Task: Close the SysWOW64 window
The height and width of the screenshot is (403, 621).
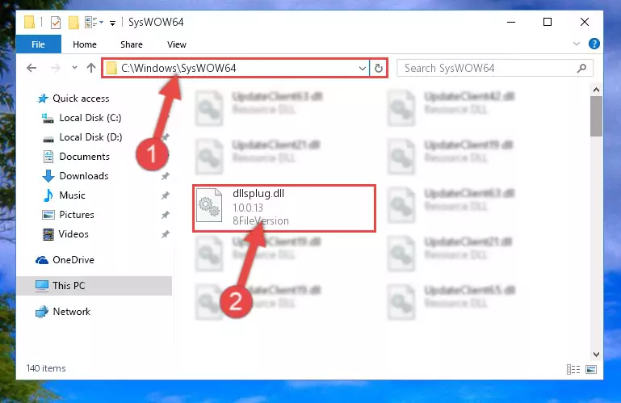Action: click(x=584, y=22)
